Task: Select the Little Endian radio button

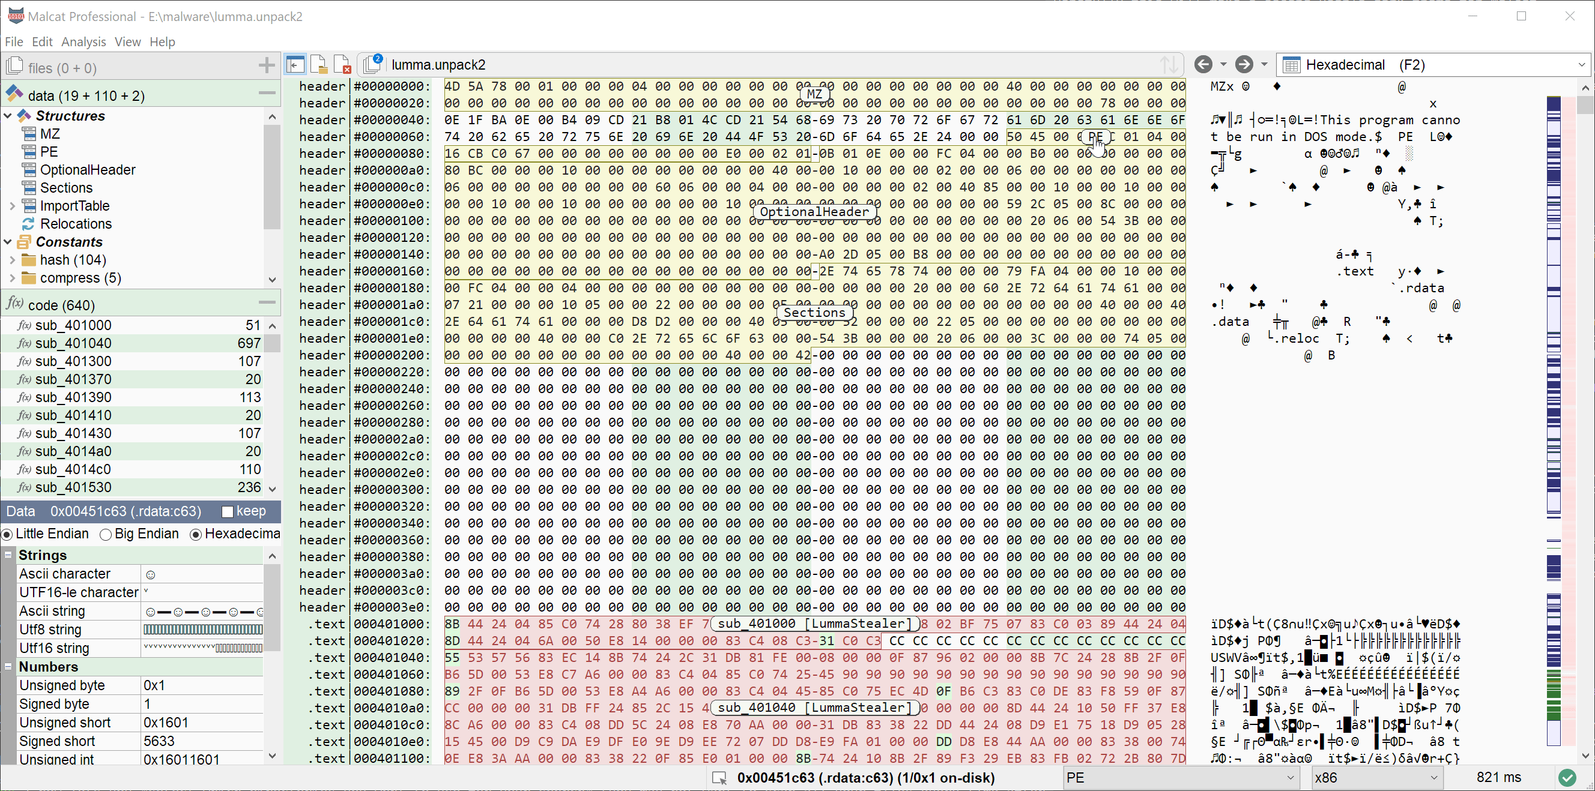Action: (x=7, y=534)
